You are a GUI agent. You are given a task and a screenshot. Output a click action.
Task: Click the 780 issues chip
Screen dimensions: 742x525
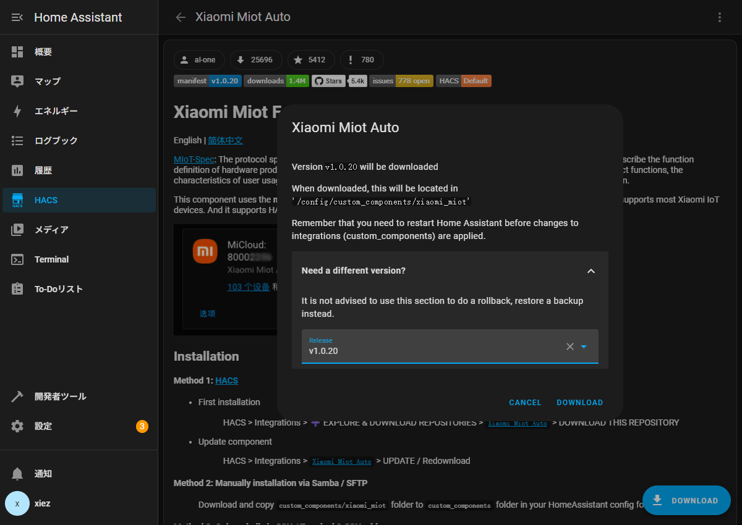pyautogui.click(x=362, y=60)
